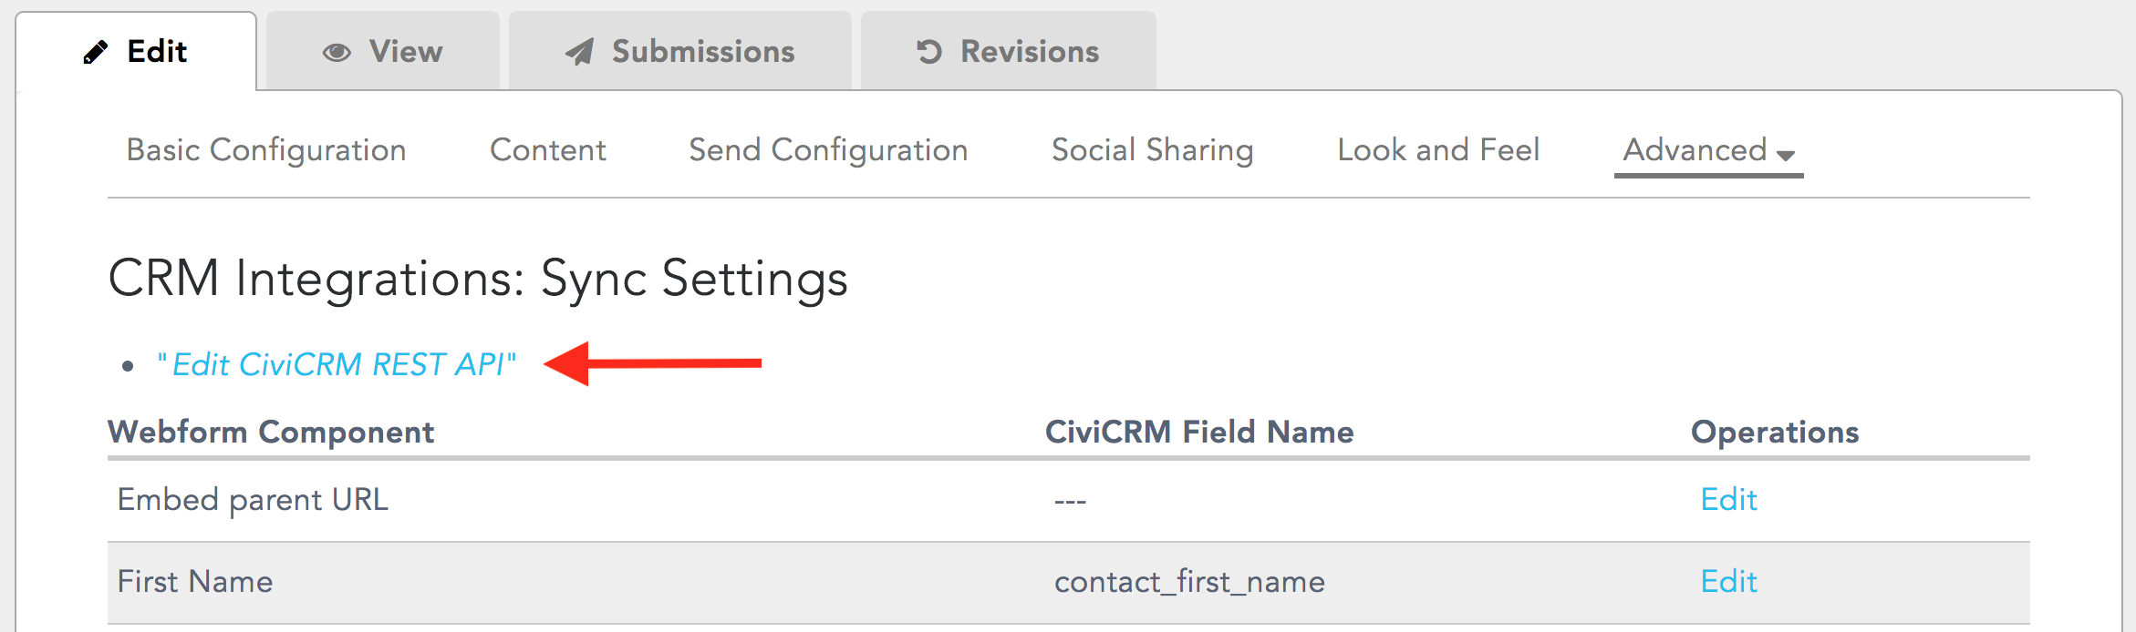Click the Revisions circular arrow icon
The image size is (2136, 632).
(928, 52)
